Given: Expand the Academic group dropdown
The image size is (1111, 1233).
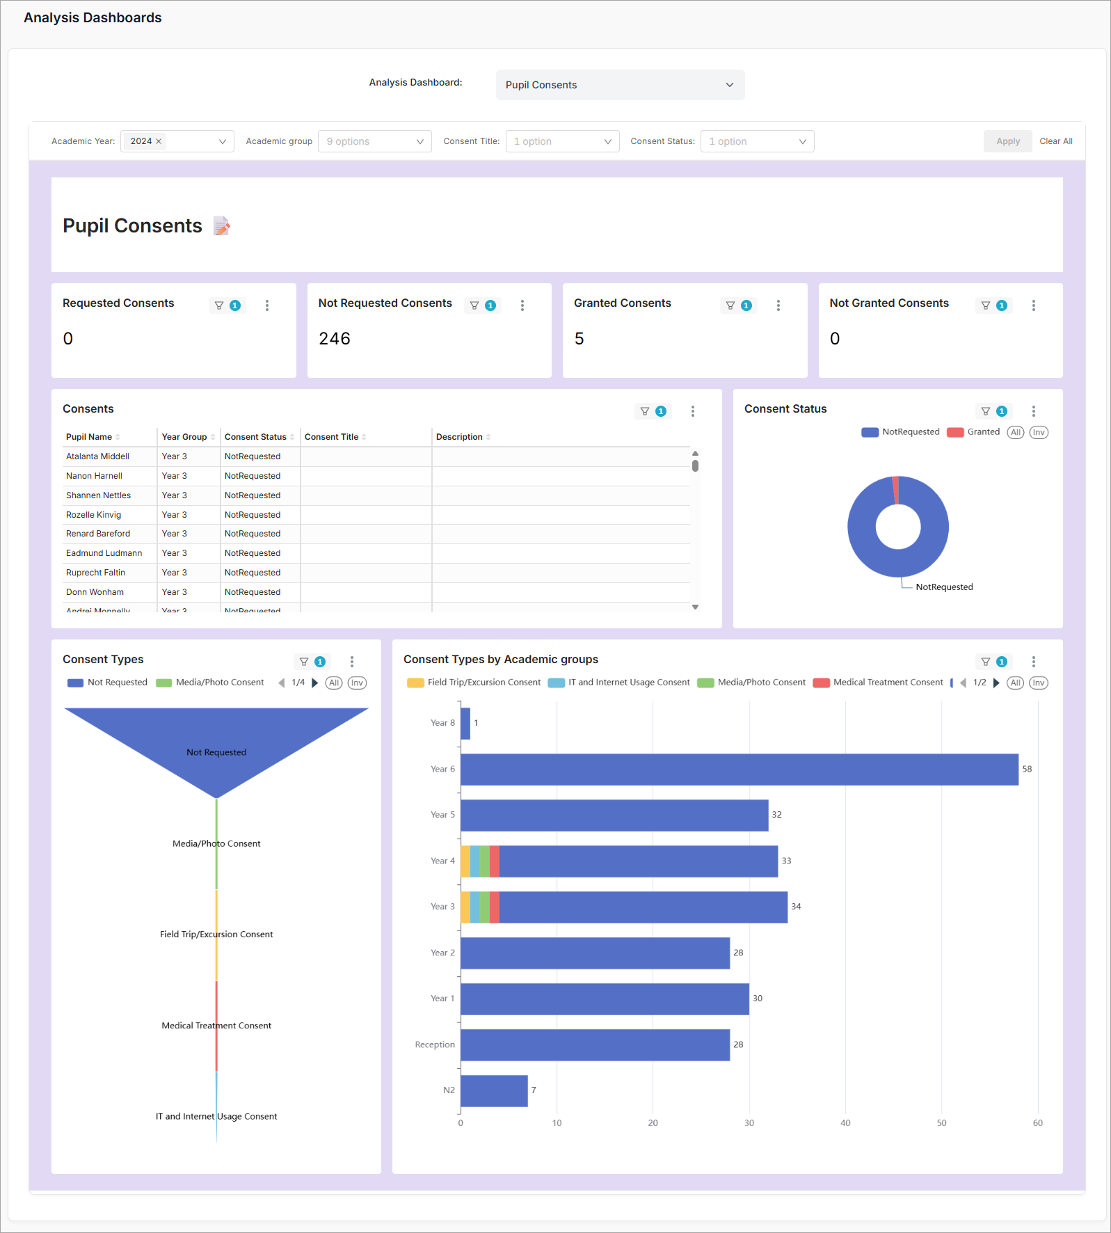Looking at the screenshot, I should pos(374,141).
